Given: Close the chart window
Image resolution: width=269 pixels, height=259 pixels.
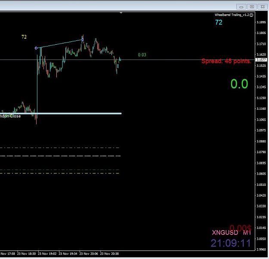Looking at the screenshot, I should 263,7.
